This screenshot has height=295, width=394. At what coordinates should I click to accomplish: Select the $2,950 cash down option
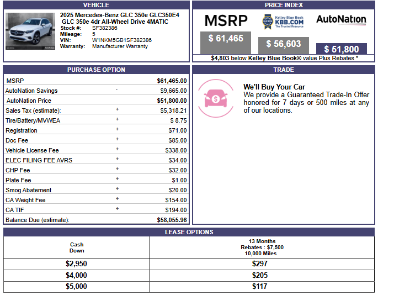pos(76,264)
